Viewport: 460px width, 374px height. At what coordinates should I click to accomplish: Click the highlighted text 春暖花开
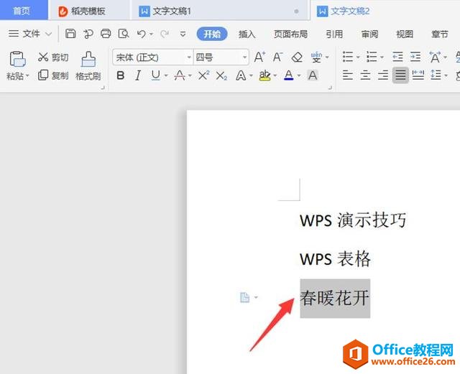tap(335, 298)
